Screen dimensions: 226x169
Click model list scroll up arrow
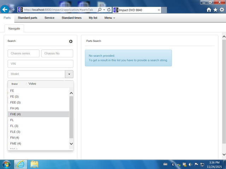(71, 93)
